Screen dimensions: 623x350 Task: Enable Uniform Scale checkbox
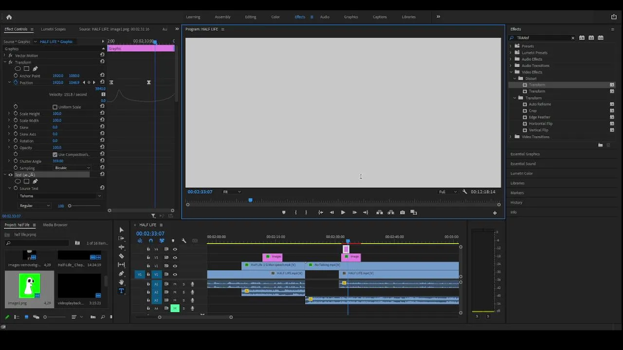(x=55, y=107)
